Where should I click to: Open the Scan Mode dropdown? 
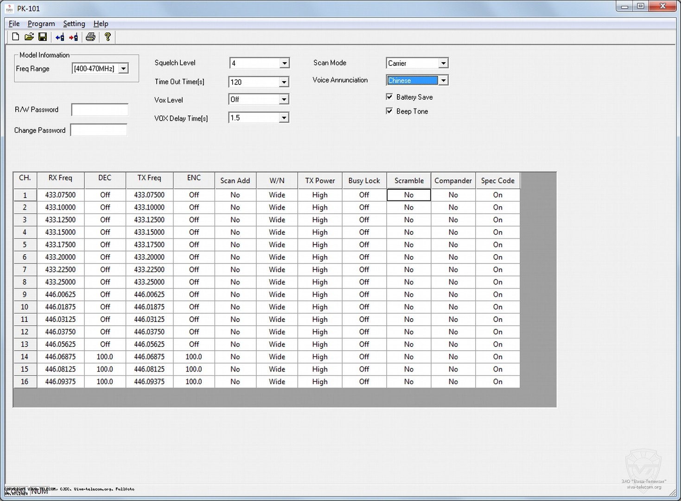443,63
